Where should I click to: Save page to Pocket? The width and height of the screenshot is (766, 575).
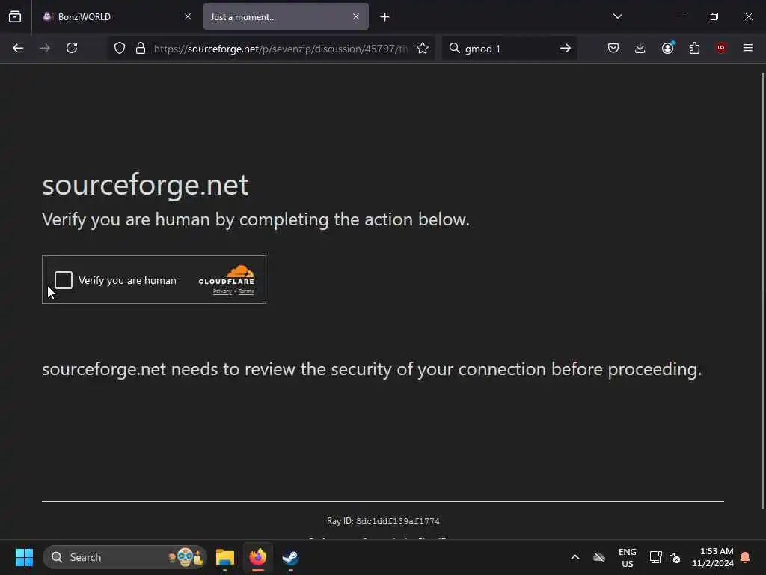click(613, 48)
